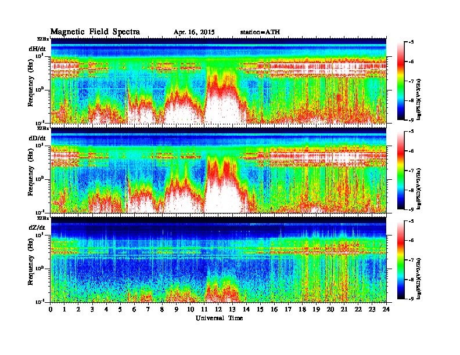Click the '24' hour tick label

[x=386, y=310]
